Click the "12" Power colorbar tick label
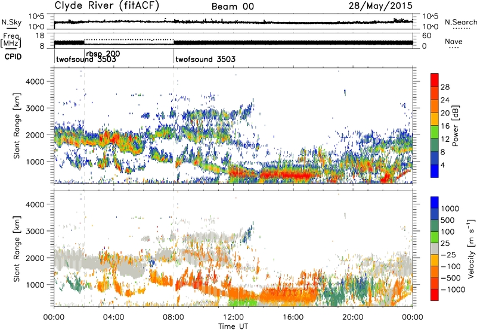This screenshot has width=477, height=330. click(x=445, y=139)
